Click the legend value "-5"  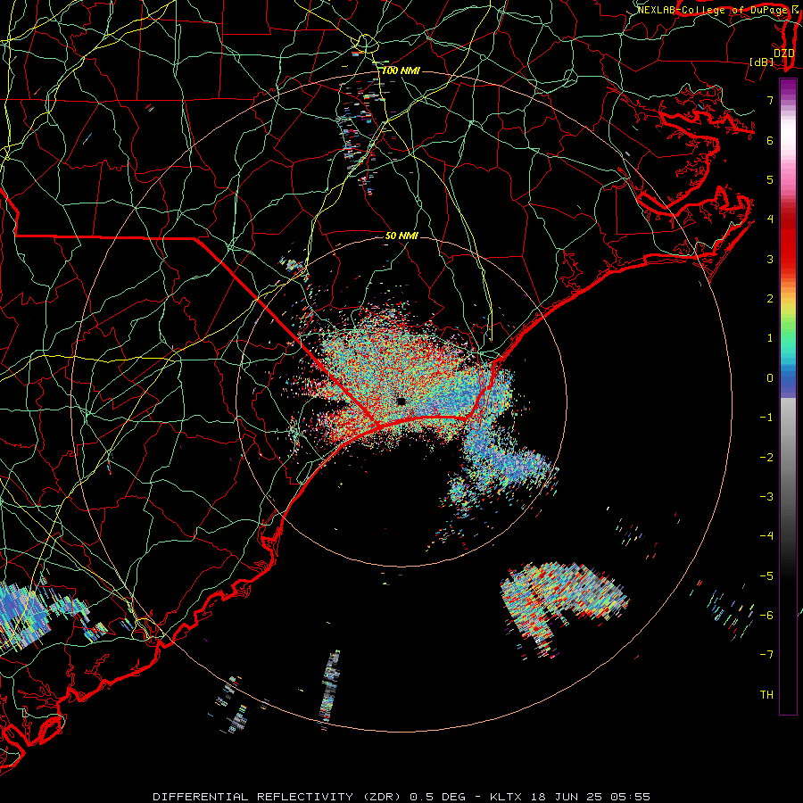pos(766,575)
